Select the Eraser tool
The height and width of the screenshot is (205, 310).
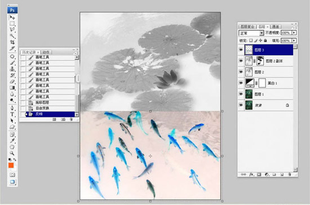tap(12, 81)
